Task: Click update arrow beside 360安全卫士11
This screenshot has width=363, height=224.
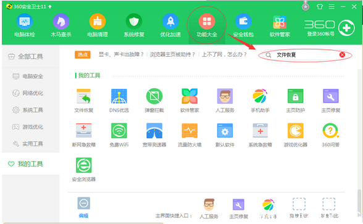Action: (x=50, y=7)
